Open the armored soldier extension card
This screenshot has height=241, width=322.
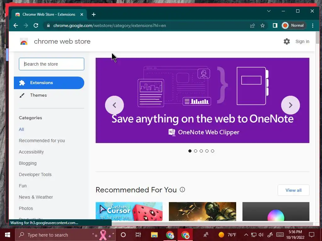pyautogui.click(x=202, y=212)
